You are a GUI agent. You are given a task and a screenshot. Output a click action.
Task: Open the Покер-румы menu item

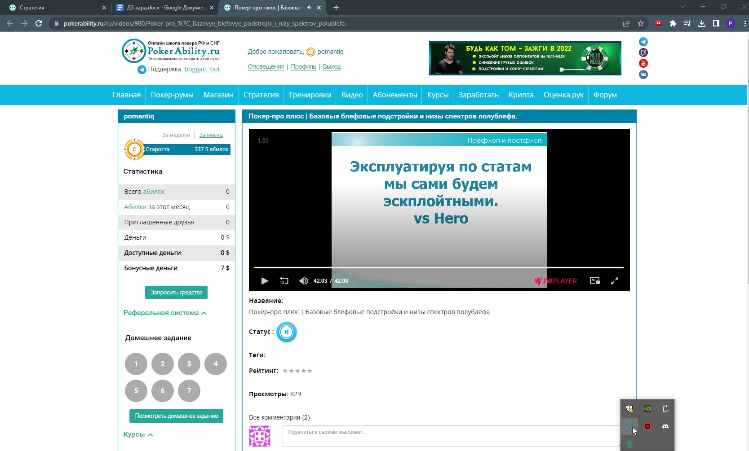(x=172, y=95)
